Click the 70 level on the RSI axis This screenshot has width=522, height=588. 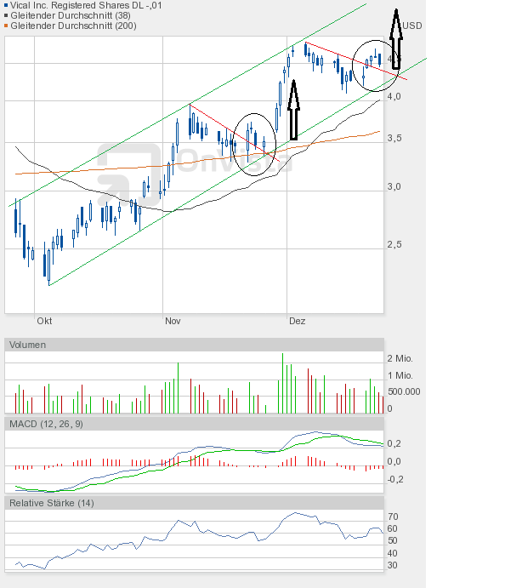tap(393, 517)
